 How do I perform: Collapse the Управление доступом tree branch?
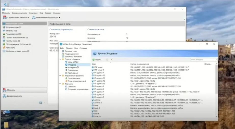point(60,76)
